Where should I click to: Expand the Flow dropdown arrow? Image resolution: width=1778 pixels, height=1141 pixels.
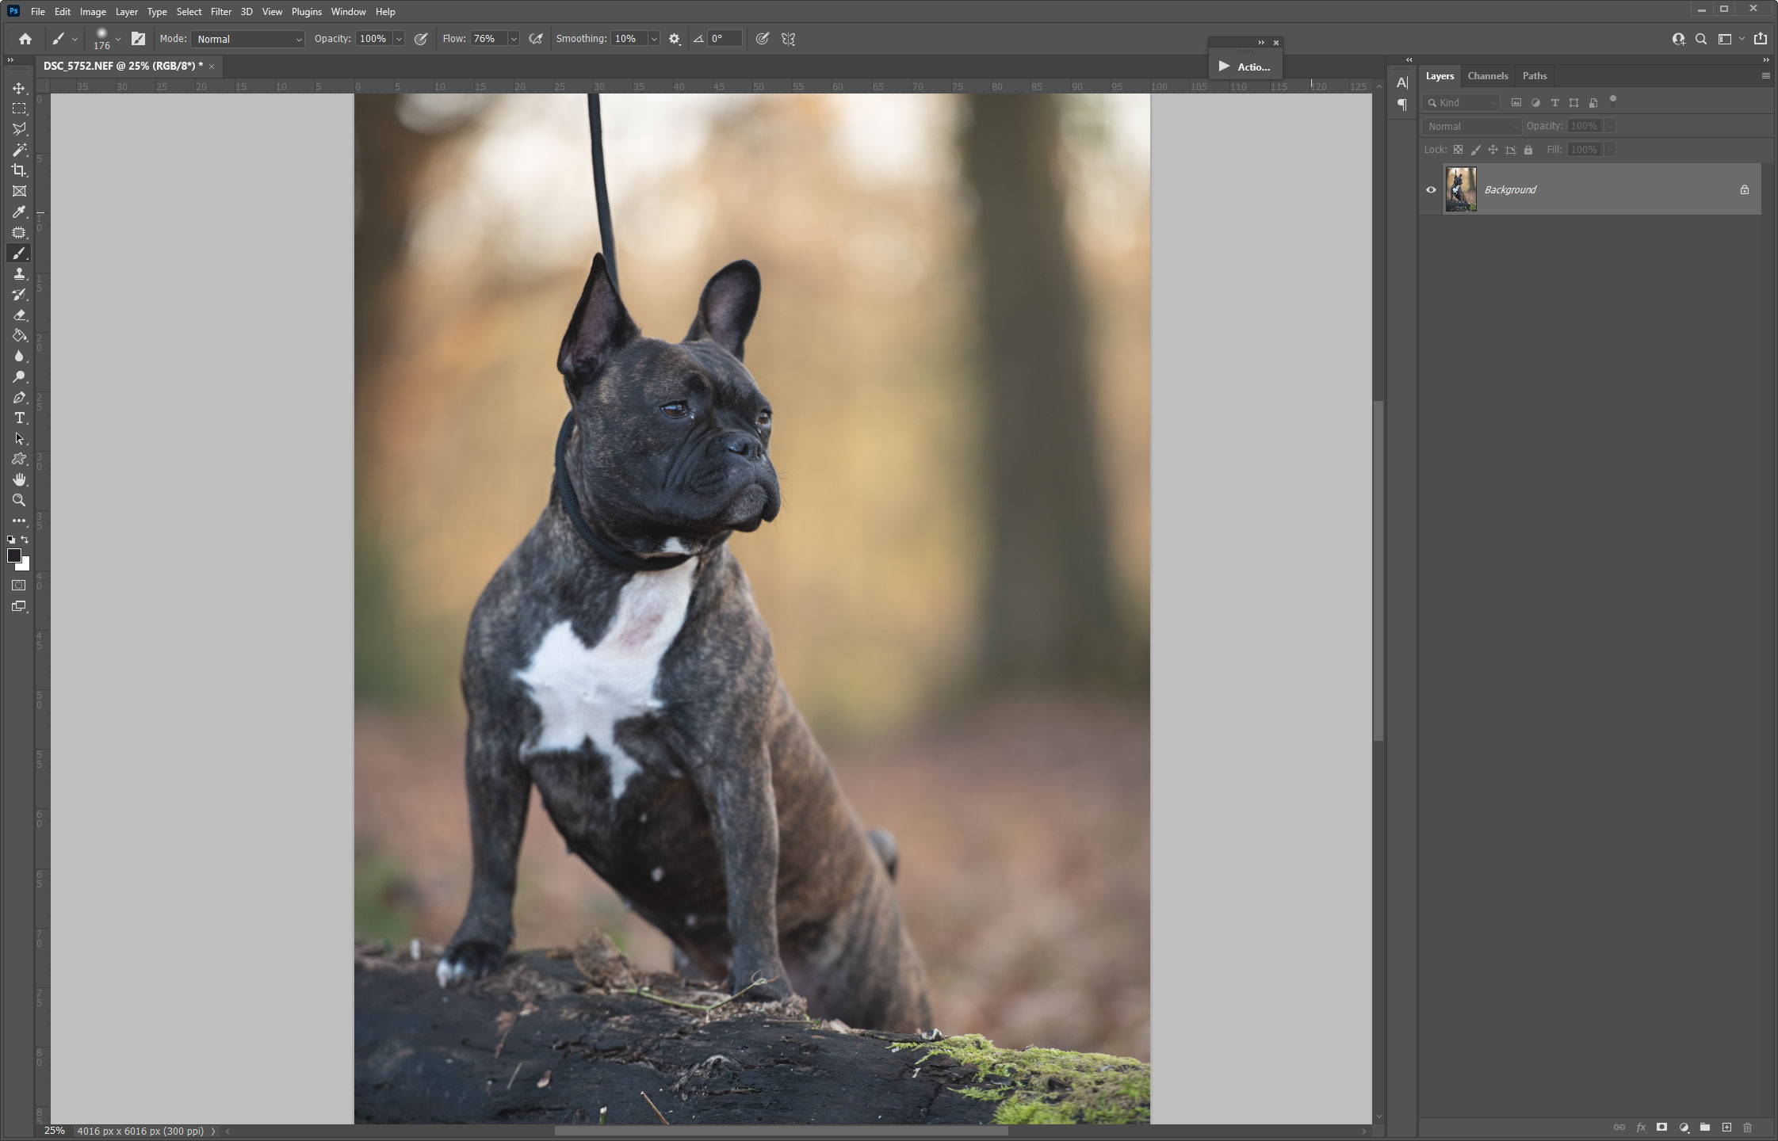[514, 39]
